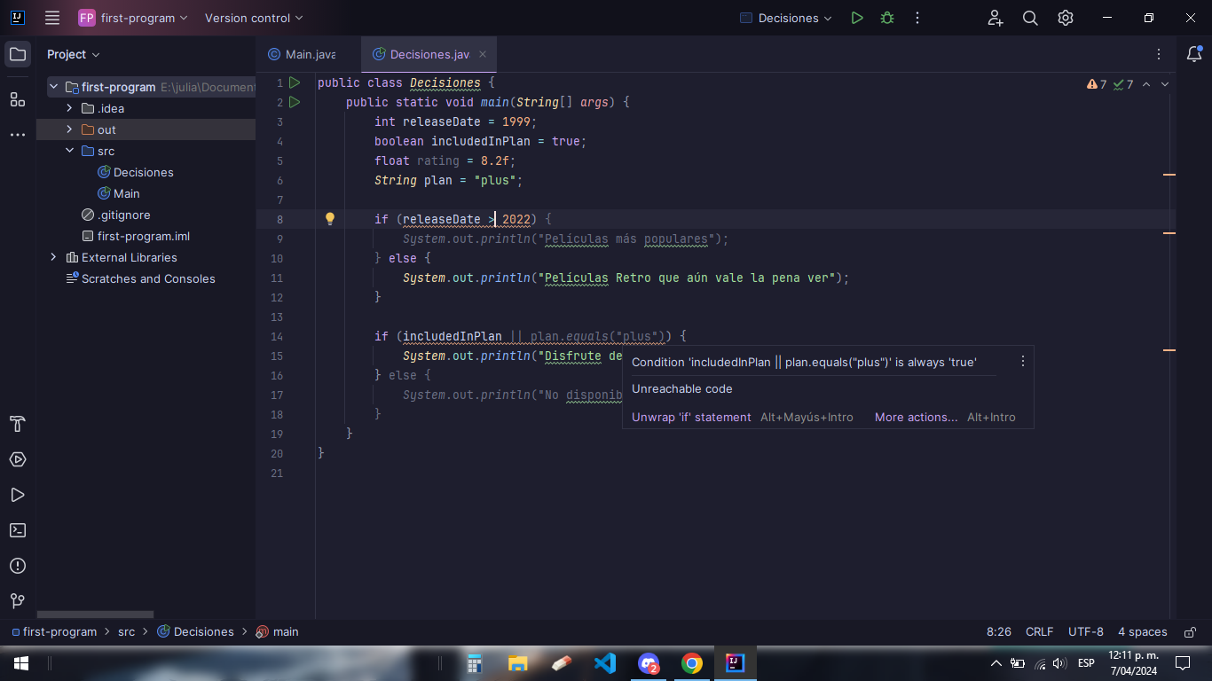Click top error stripe marker on scrollbar

pos(1169,175)
